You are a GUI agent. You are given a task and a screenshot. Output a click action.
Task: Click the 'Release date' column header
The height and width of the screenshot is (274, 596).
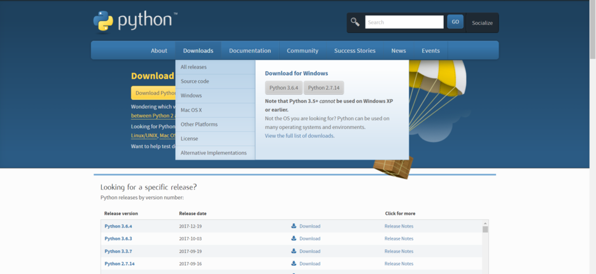[x=193, y=214]
